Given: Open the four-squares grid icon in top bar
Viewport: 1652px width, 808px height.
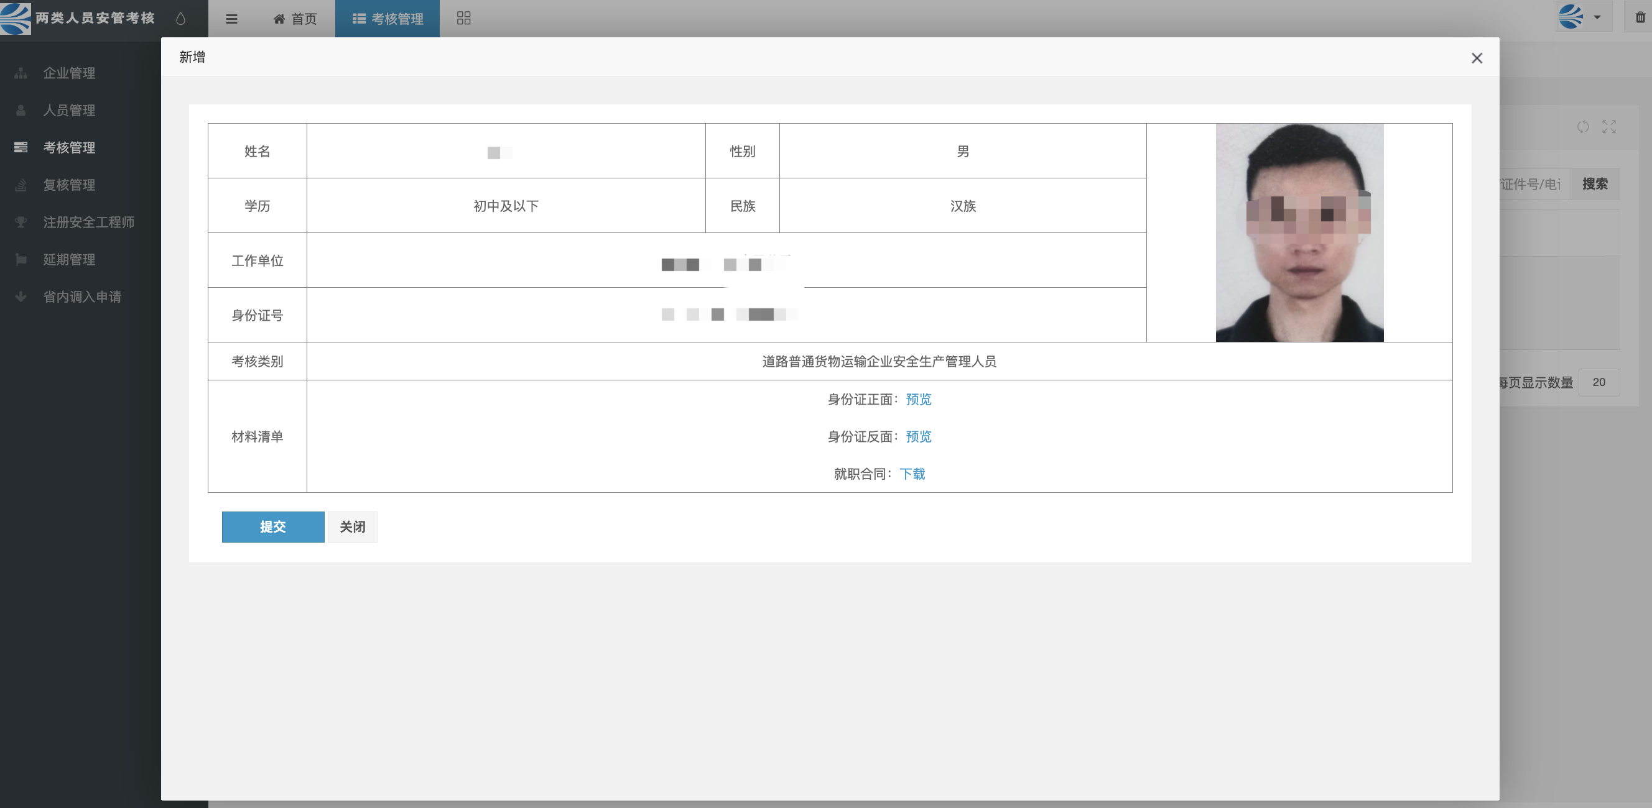Looking at the screenshot, I should (x=463, y=18).
